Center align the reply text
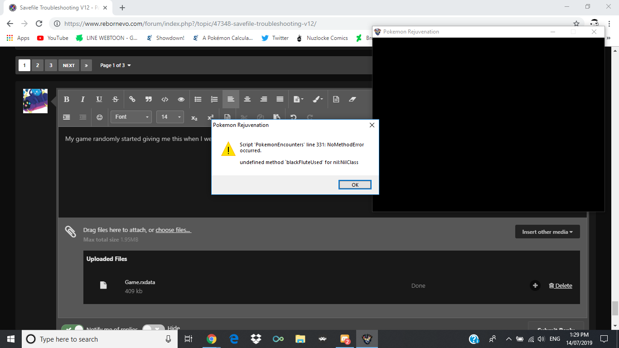The height and width of the screenshot is (348, 619). click(x=247, y=99)
